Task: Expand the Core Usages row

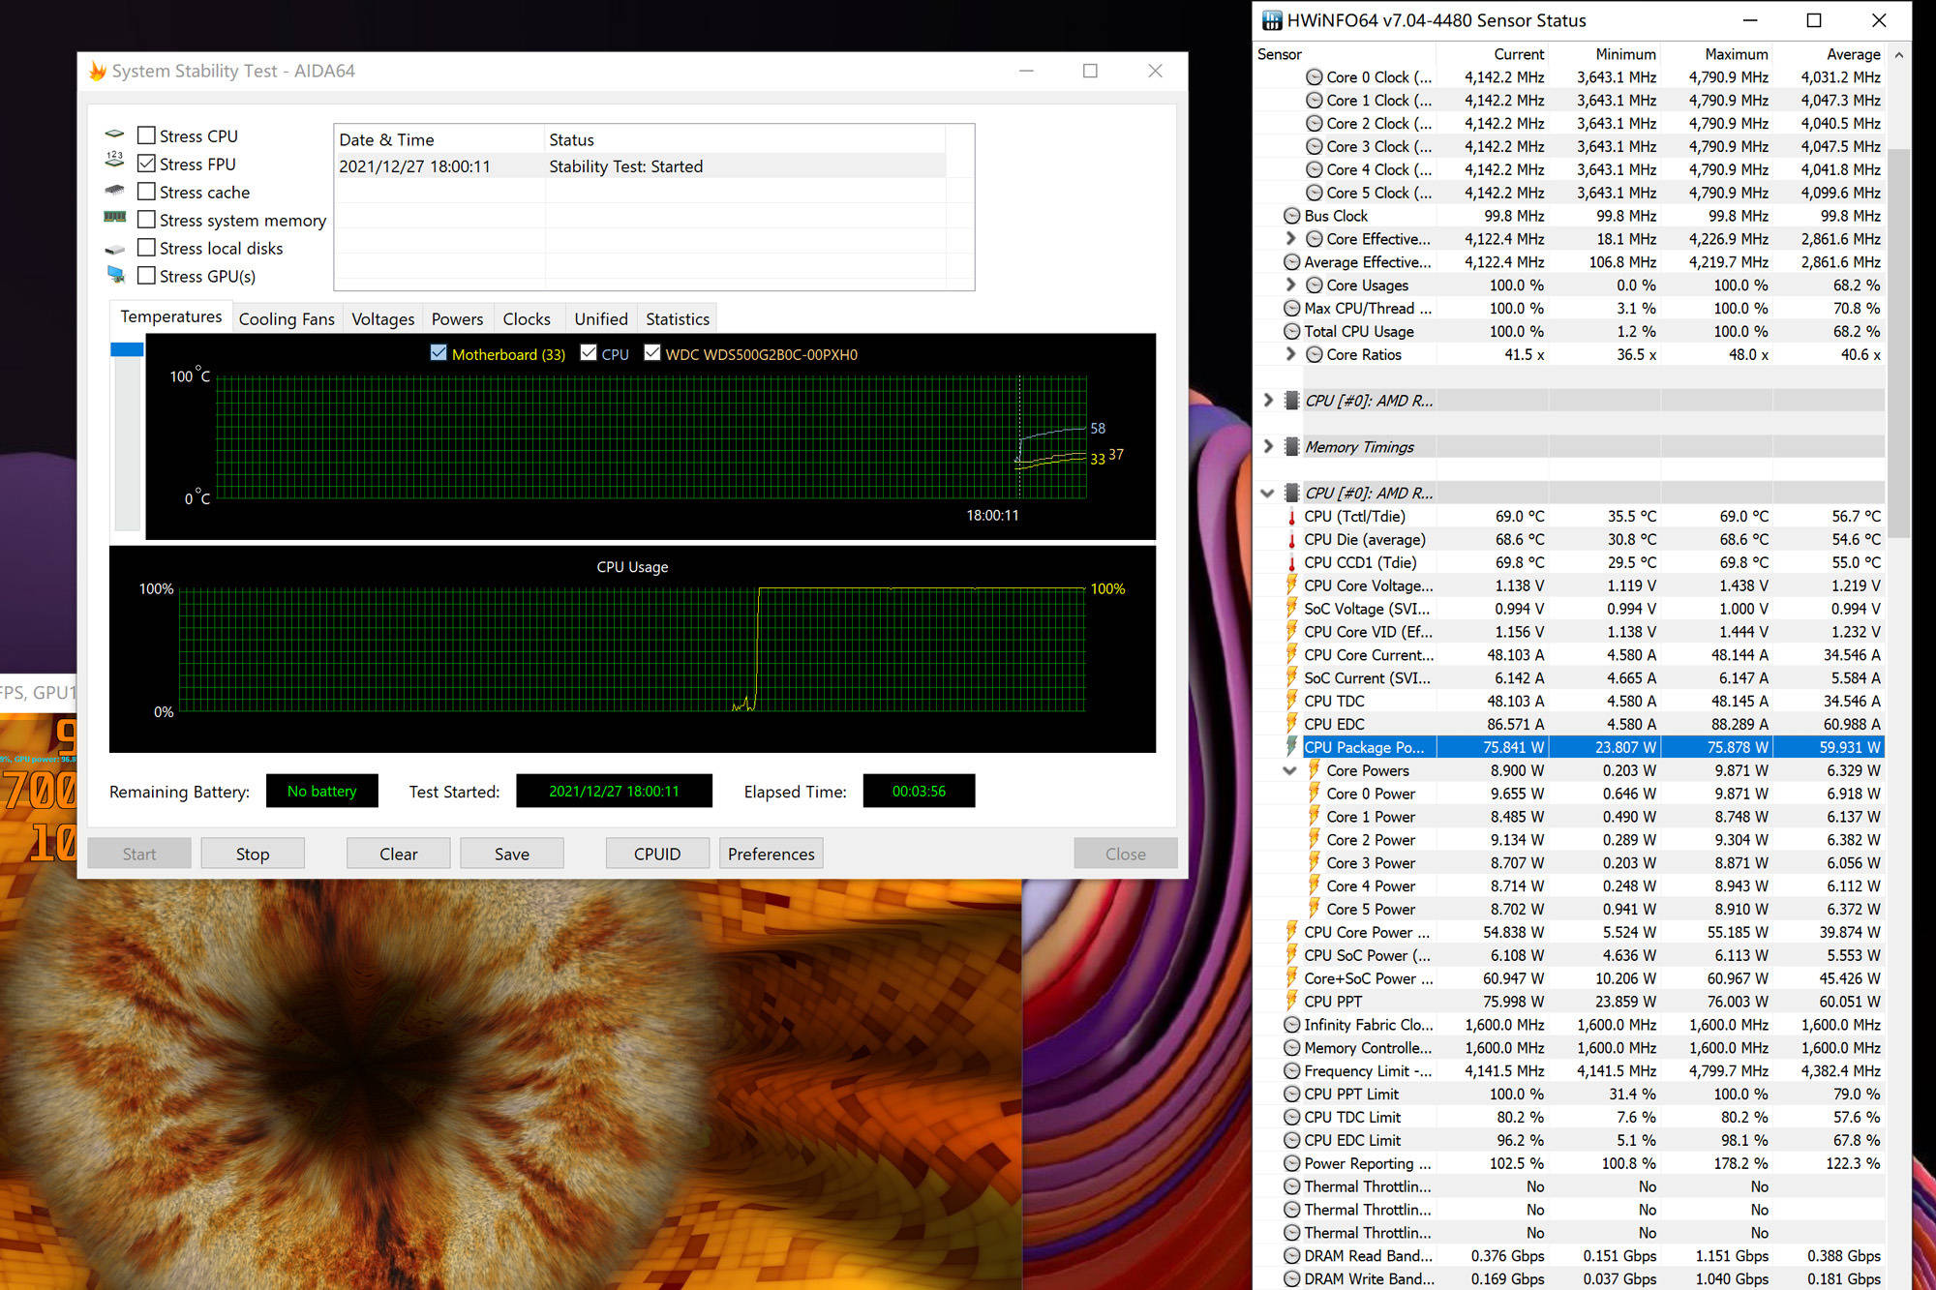Action: pyautogui.click(x=1290, y=285)
